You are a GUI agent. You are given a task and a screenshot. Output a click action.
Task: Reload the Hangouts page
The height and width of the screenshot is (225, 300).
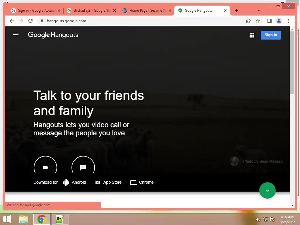(x=30, y=21)
